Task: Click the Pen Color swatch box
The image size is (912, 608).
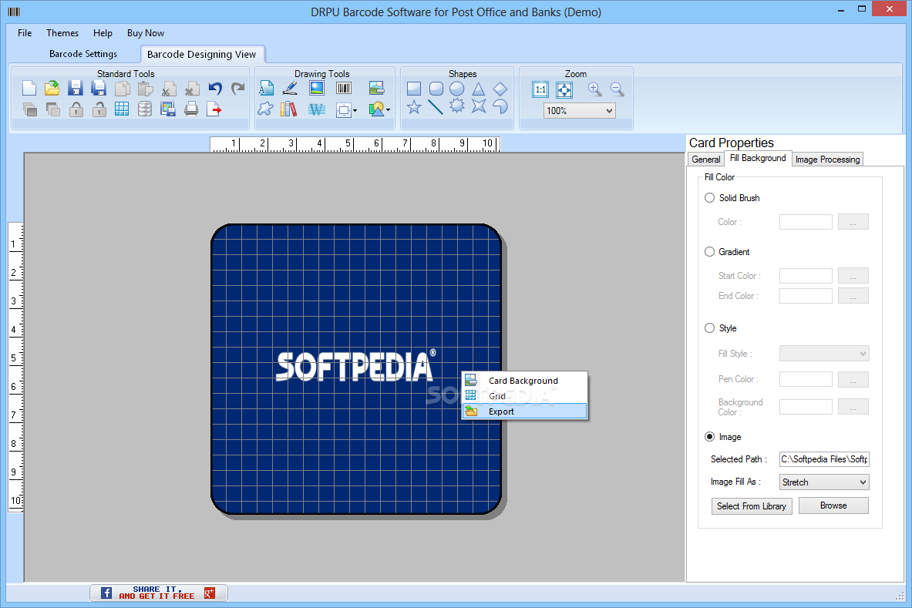Action: (x=806, y=379)
